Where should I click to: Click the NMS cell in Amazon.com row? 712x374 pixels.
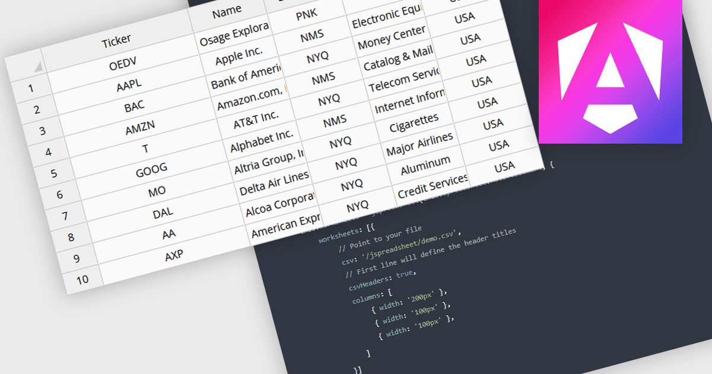(x=323, y=78)
